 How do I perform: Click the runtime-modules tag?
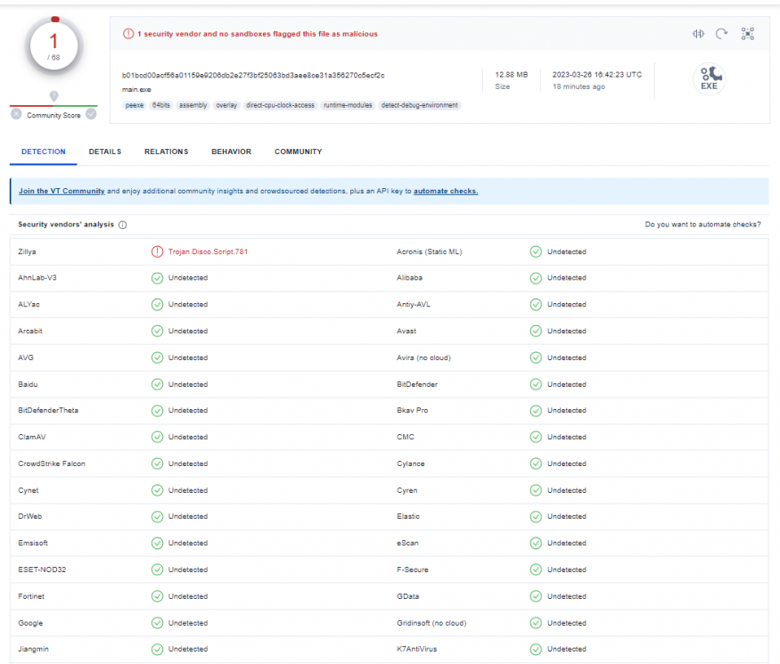tap(348, 105)
